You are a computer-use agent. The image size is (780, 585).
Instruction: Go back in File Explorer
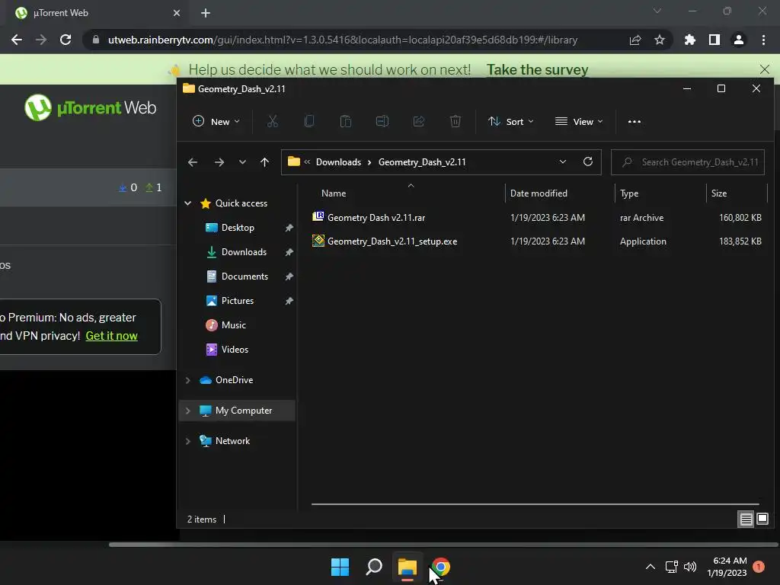193,162
